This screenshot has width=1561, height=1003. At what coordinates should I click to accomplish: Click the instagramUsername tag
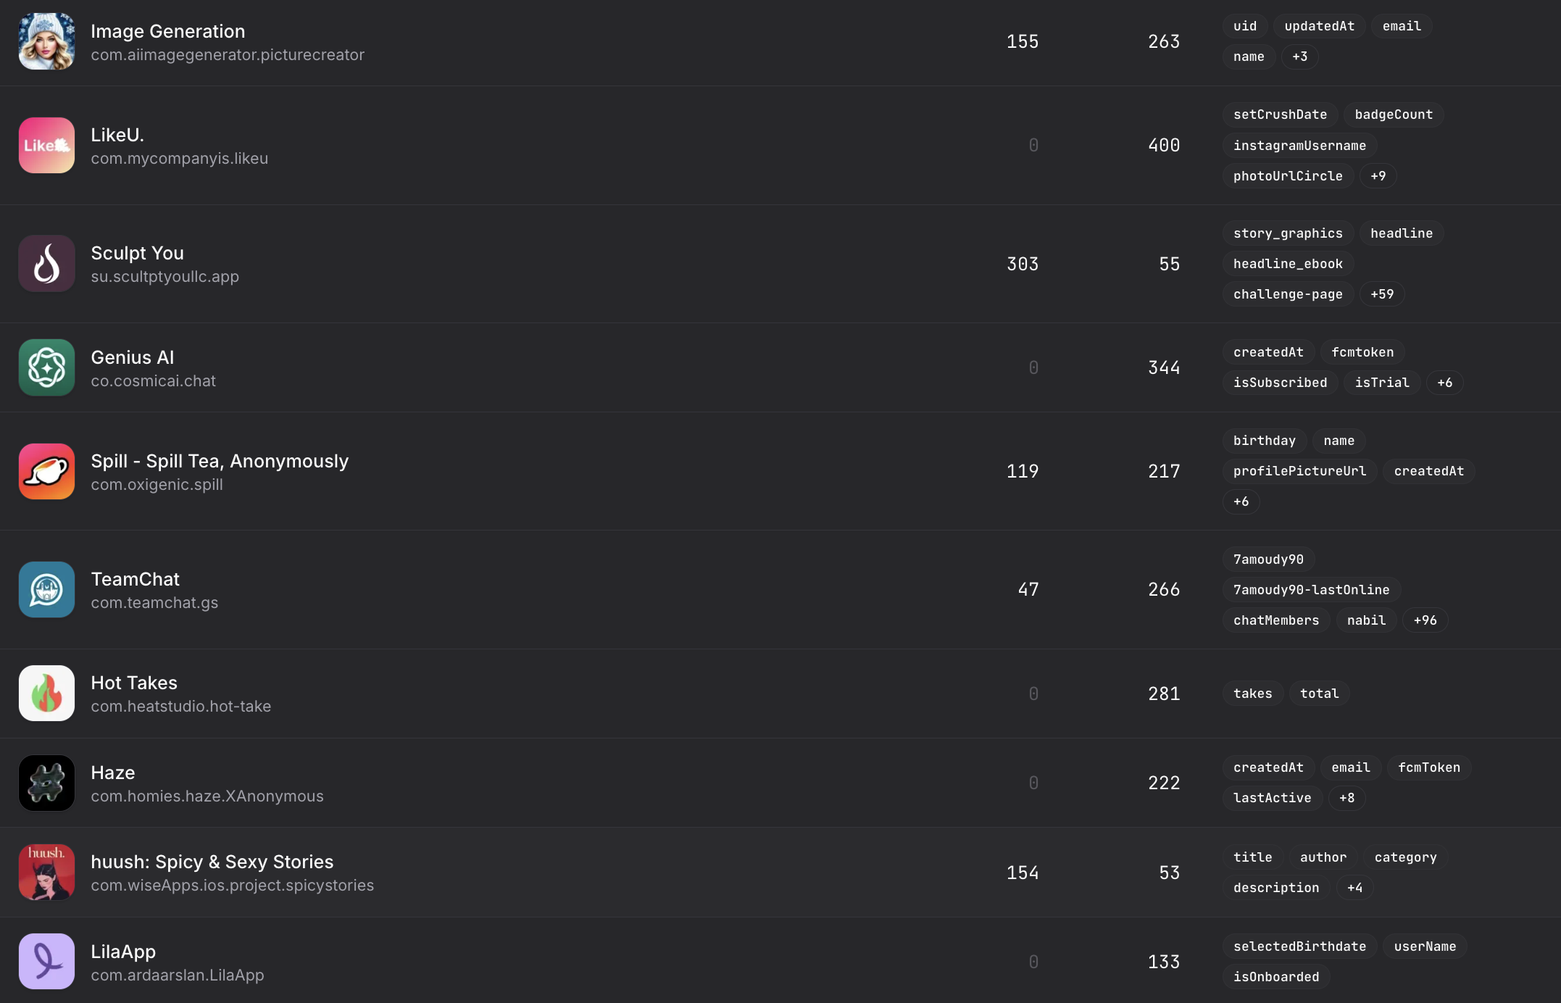(x=1299, y=146)
